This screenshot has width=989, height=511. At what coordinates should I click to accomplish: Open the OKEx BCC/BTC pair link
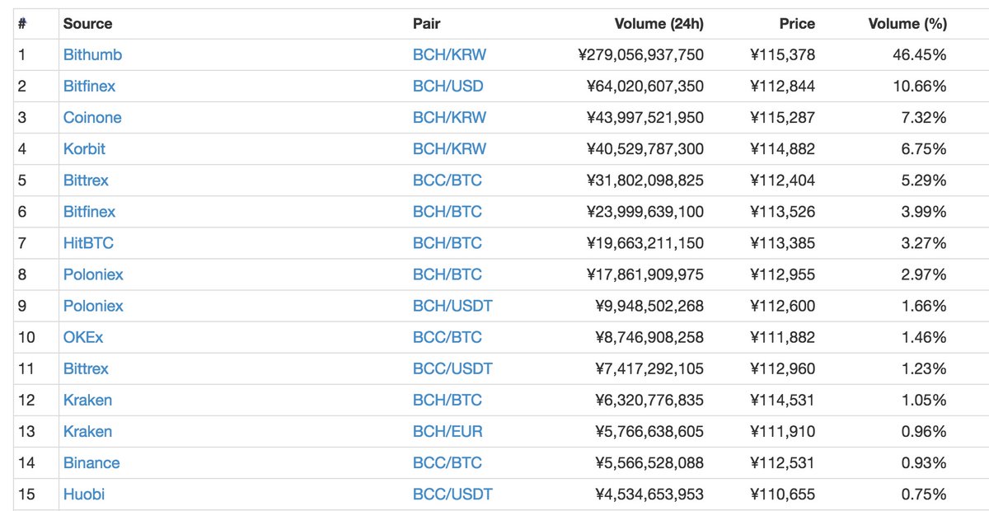coord(448,337)
